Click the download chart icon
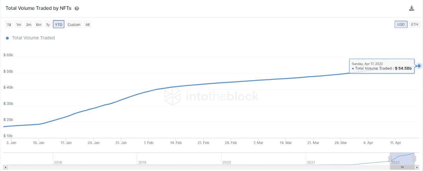This screenshot has height=171, width=423. click(x=412, y=8)
